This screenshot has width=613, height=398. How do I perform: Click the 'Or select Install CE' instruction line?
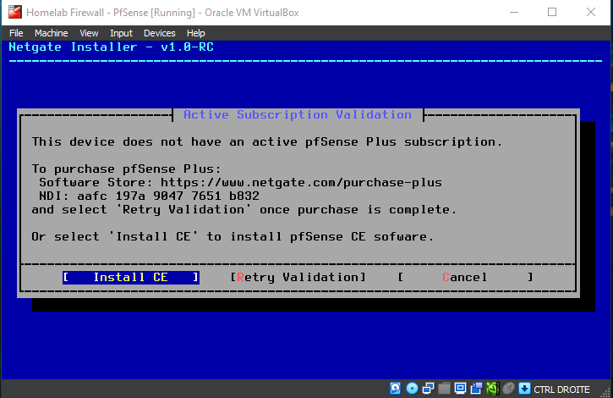click(x=233, y=236)
